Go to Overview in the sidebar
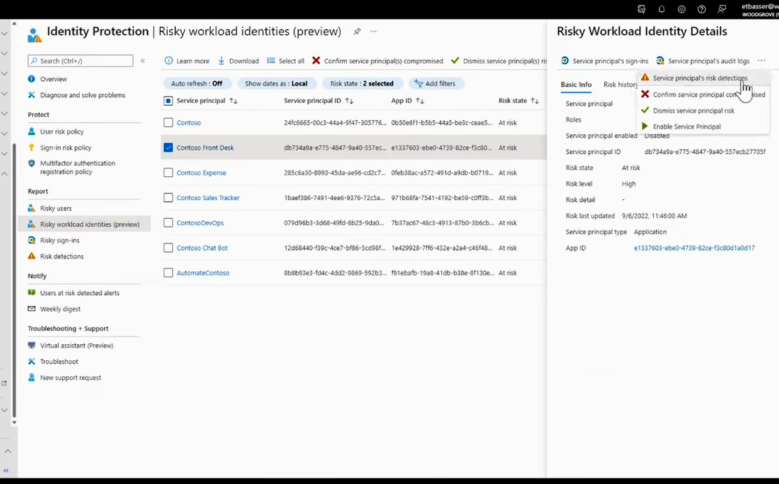779x484 pixels. click(x=53, y=79)
